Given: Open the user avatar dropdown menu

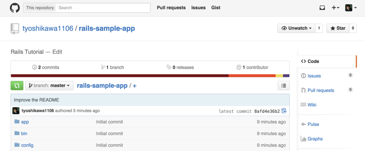Looking at the screenshot, I should (x=351, y=7).
